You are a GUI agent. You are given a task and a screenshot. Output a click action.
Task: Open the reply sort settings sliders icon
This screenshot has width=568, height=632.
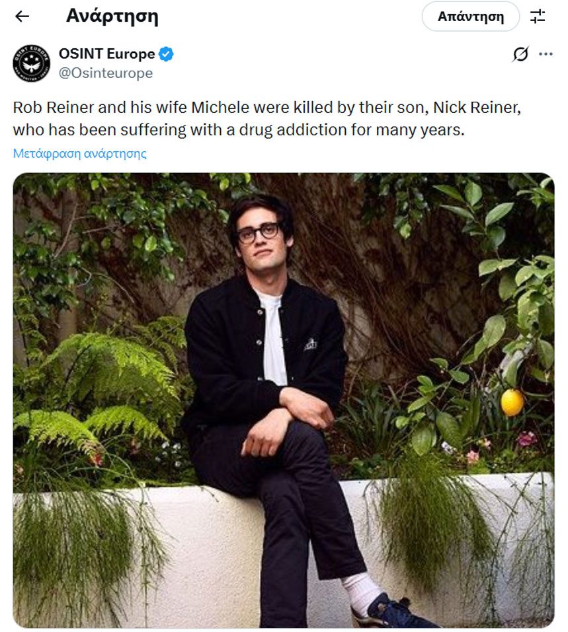coord(538,17)
